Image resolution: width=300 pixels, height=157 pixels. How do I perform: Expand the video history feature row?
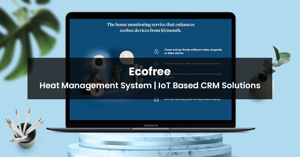(192, 99)
